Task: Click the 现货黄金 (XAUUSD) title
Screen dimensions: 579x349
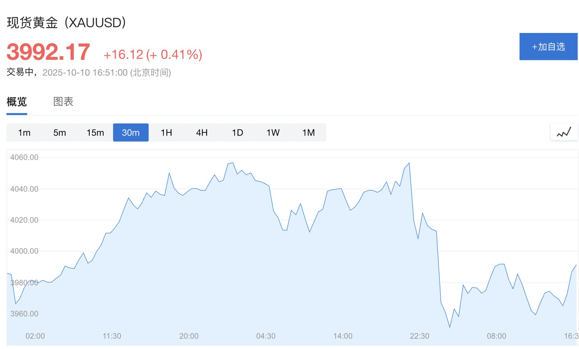Action: click(66, 23)
